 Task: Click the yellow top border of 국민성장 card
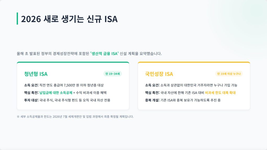pos(194,62)
